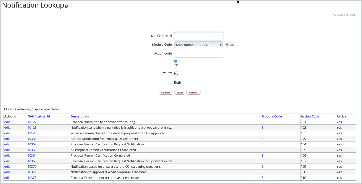The width and height of the screenshot is (362, 184).
Task: Sort results by Notification Id
Action: pyautogui.click(x=39, y=116)
